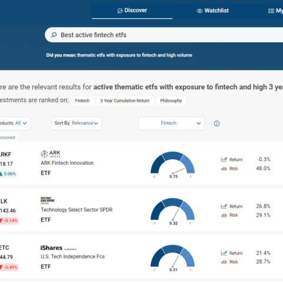Click the Watchlist eye icon
The width and height of the screenshot is (283, 283).
199,11
